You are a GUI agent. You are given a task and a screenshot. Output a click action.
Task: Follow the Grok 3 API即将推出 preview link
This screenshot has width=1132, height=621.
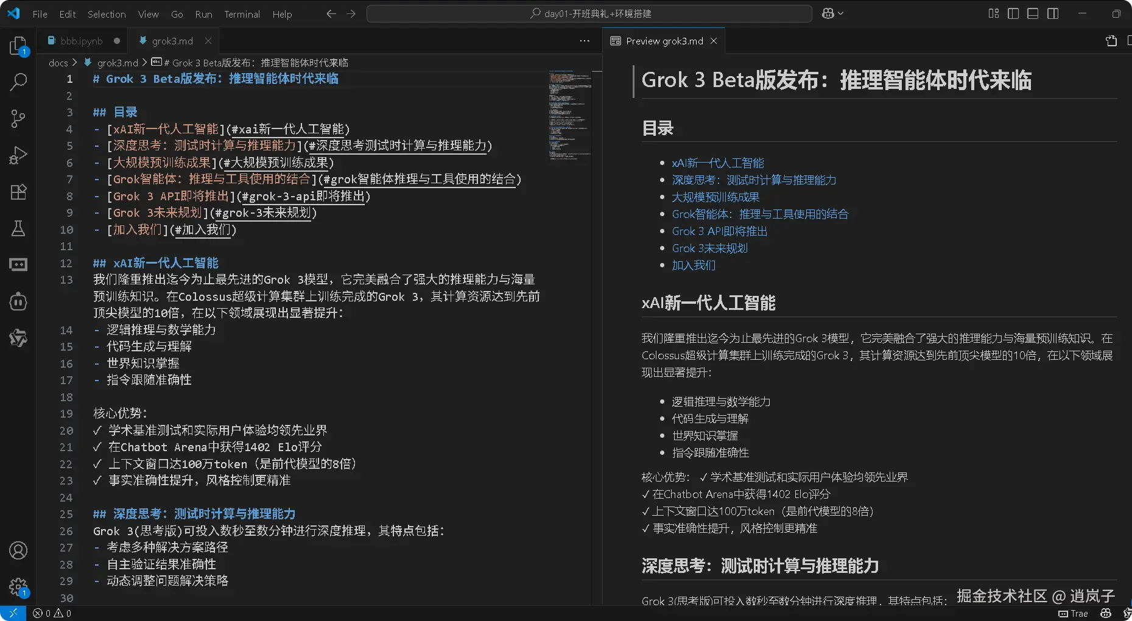(720, 231)
